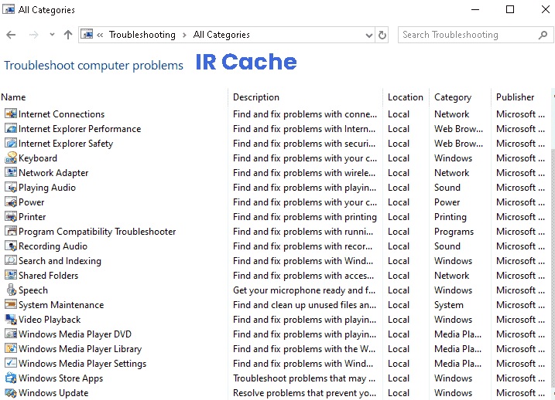Expand the address bar history dropdown
The height and width of the screenshot is (400, 555).
click(368, 36)
